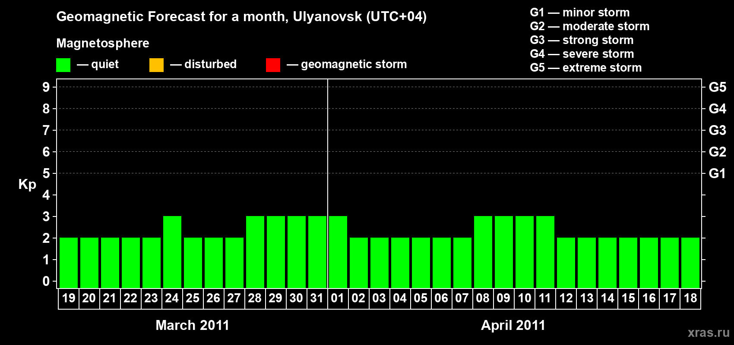Click the date label 14
Image resolution: width=734 pixels, height=345 pixels.
pos(607,298)
